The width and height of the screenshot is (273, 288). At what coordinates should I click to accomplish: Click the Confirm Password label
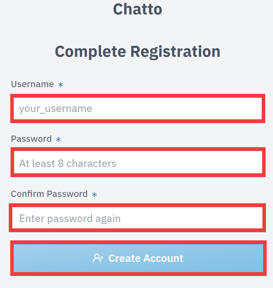(x=49, y=194)
